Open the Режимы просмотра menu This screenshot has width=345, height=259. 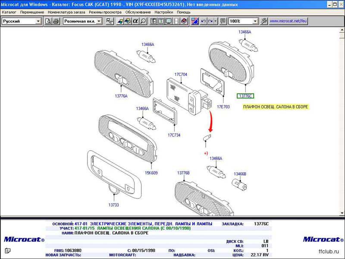[105, 13]
